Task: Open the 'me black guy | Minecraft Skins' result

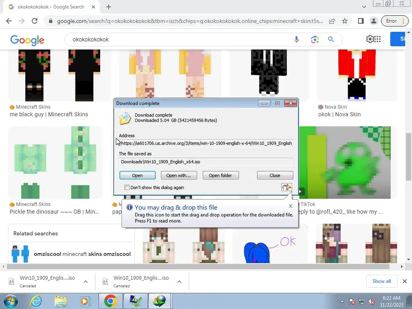Action: click(49, 114)
